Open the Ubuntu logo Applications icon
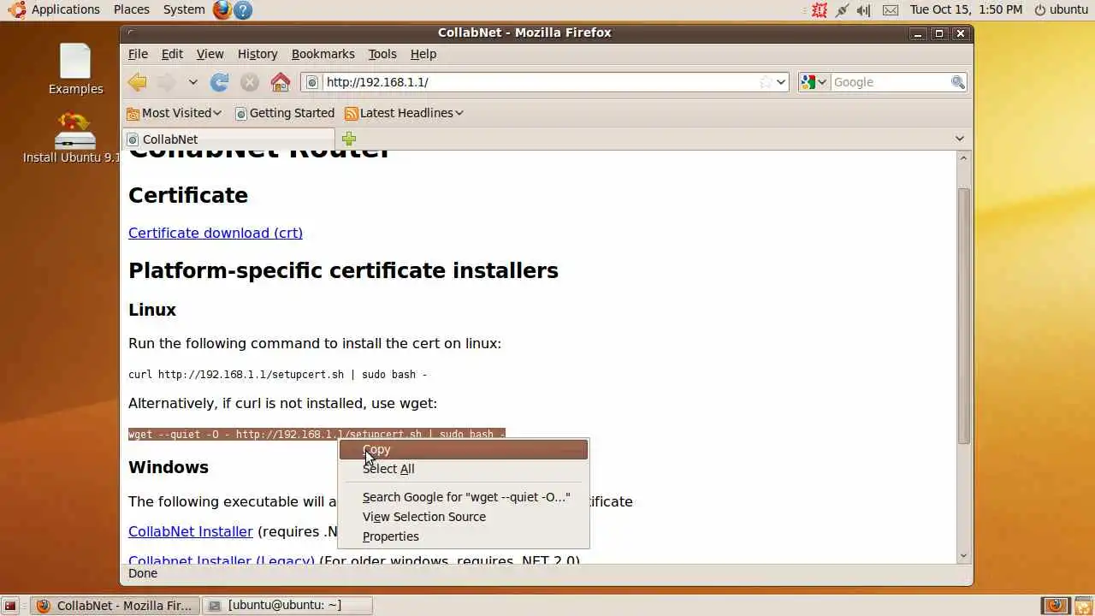Viewport: 1095px width, 616px height. tap(17, 9)
